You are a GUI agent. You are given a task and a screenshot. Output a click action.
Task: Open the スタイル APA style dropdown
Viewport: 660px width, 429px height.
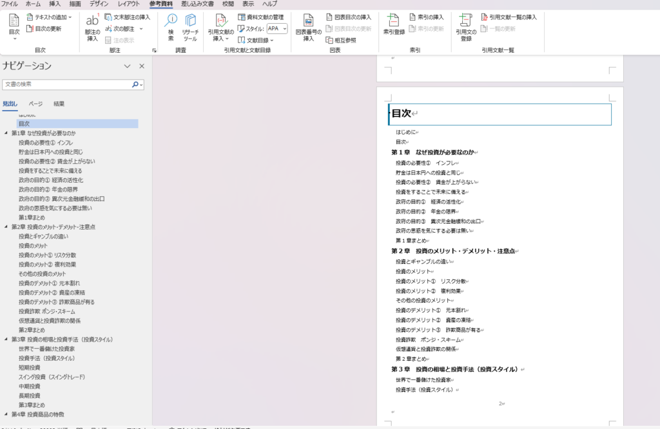click(277, 28)
